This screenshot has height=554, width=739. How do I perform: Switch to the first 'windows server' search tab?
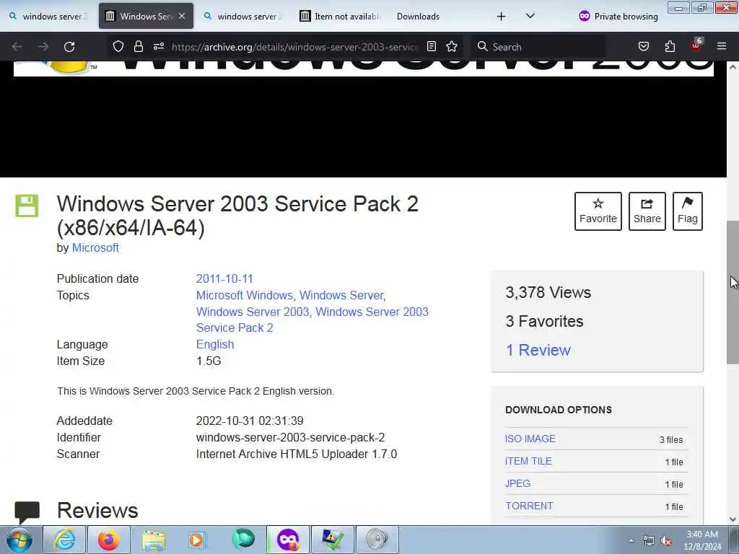49,16
